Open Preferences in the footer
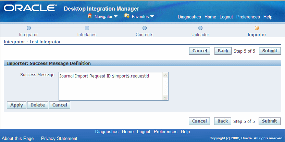This screenshot has height=142, width=285. (165, 132)
